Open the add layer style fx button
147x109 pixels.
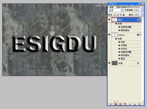(116, 104)
